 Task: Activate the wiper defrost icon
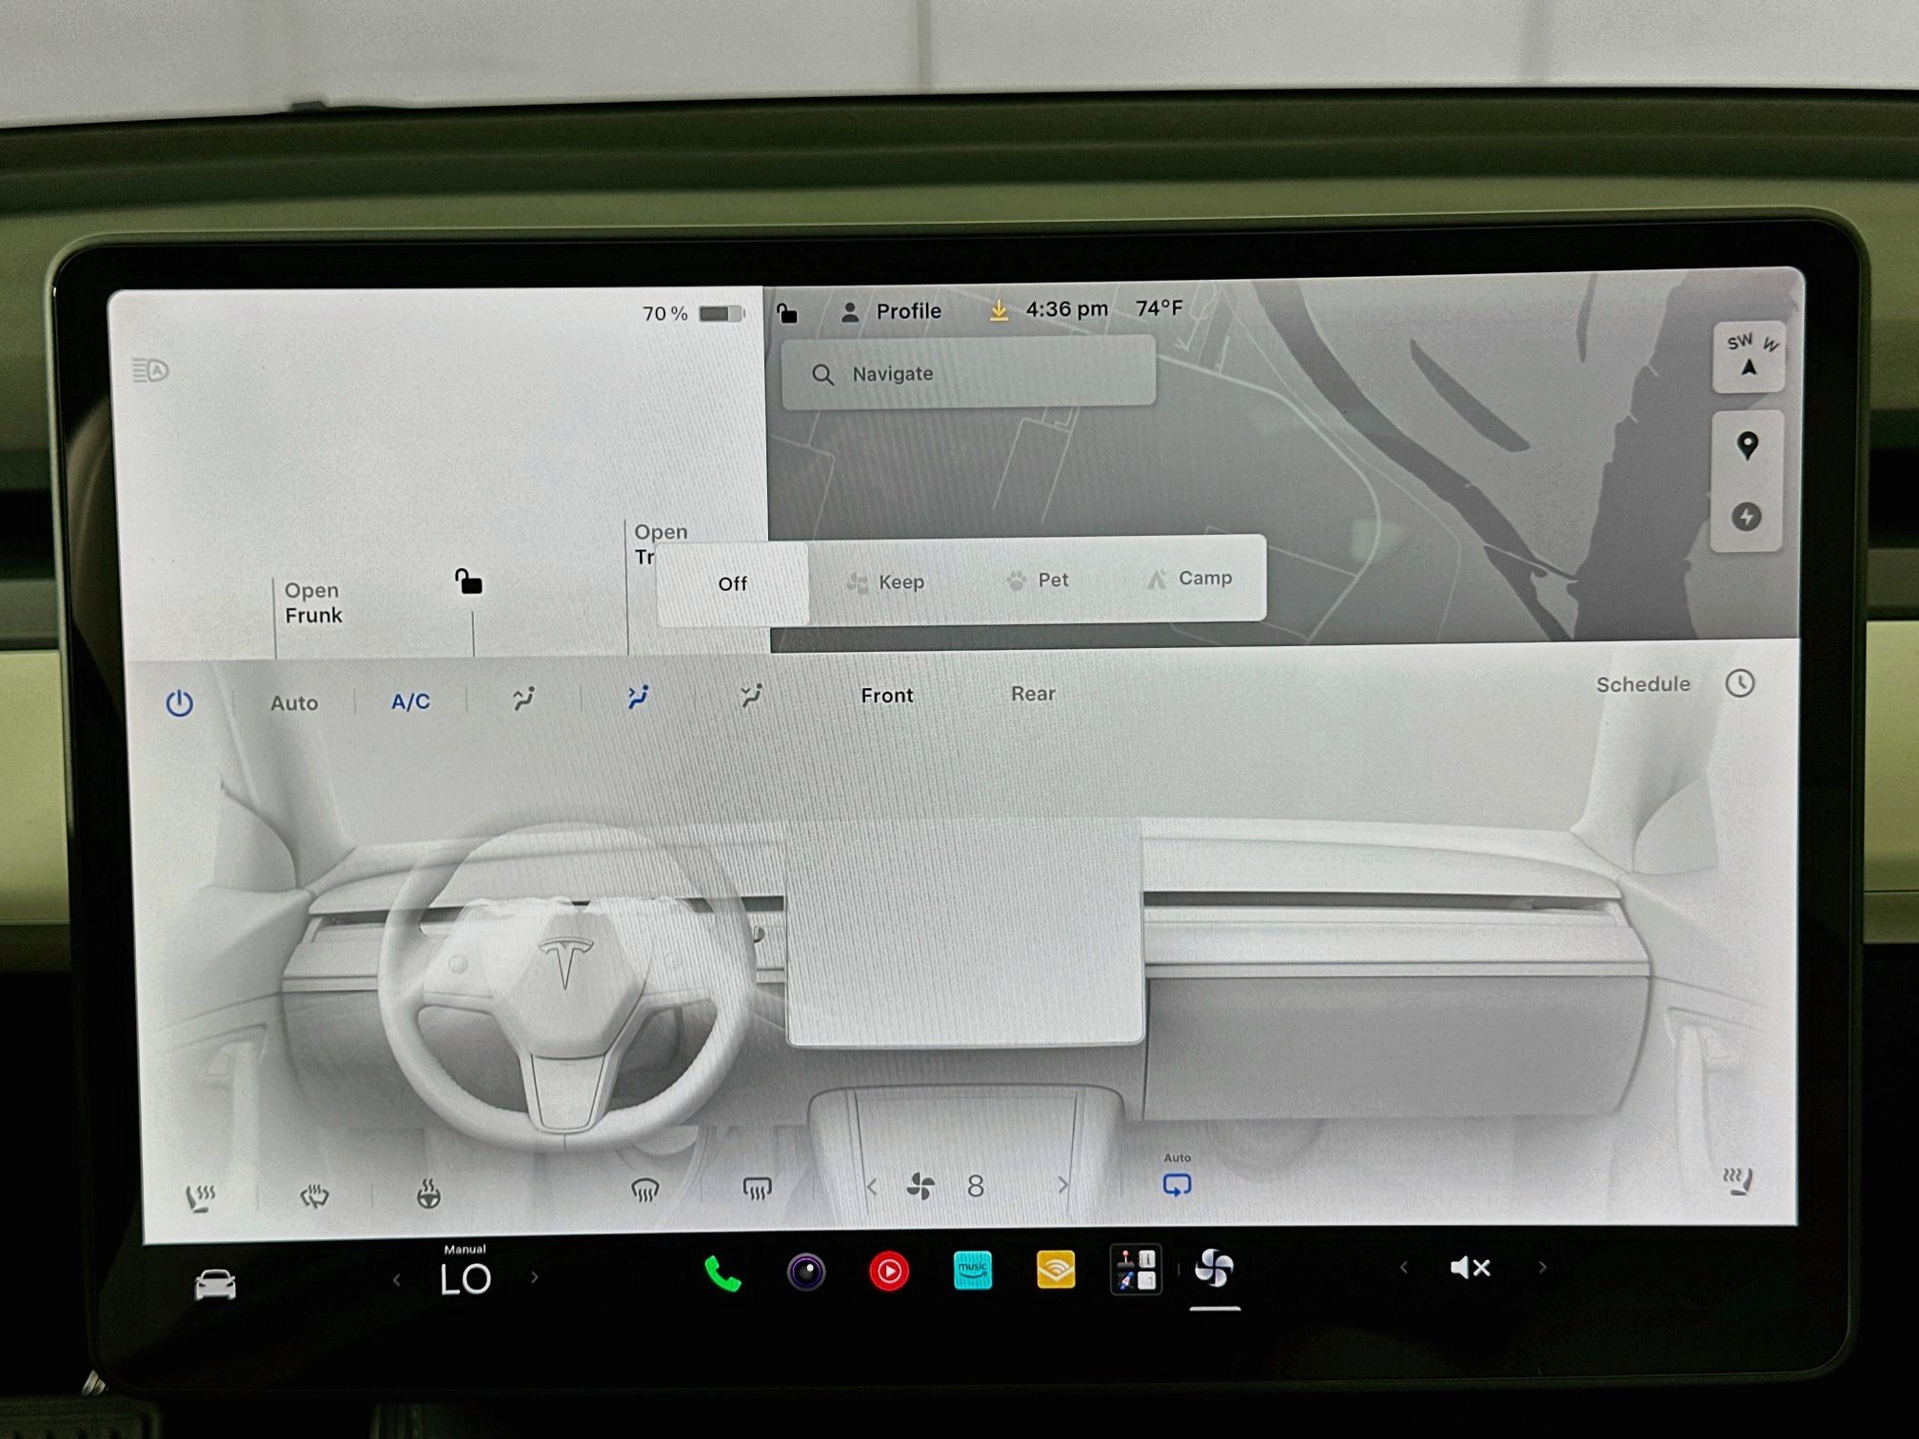[314, 1195]
